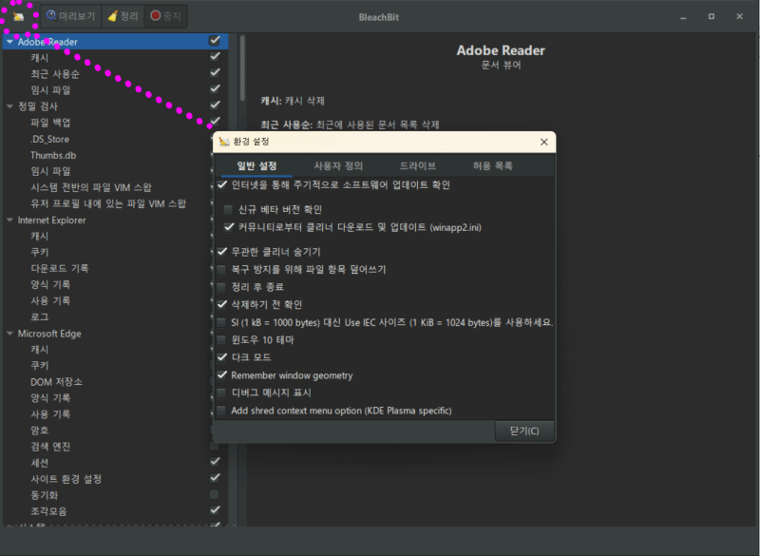Toggle 삭제하기 전 확인 checkbox

pyautogui.click(x=222, y=304)
